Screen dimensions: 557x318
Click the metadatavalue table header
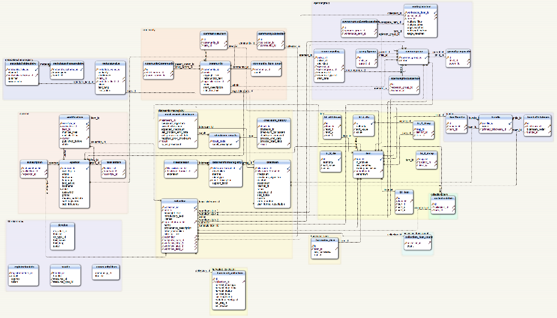111,63
